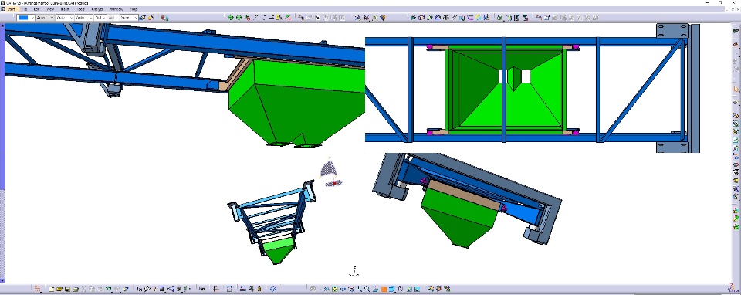This screenshot has height=295, width=741.
Task: Click the Print icon in the bottom toolbar
Action: pyautogui.click(x=76, y=289)
